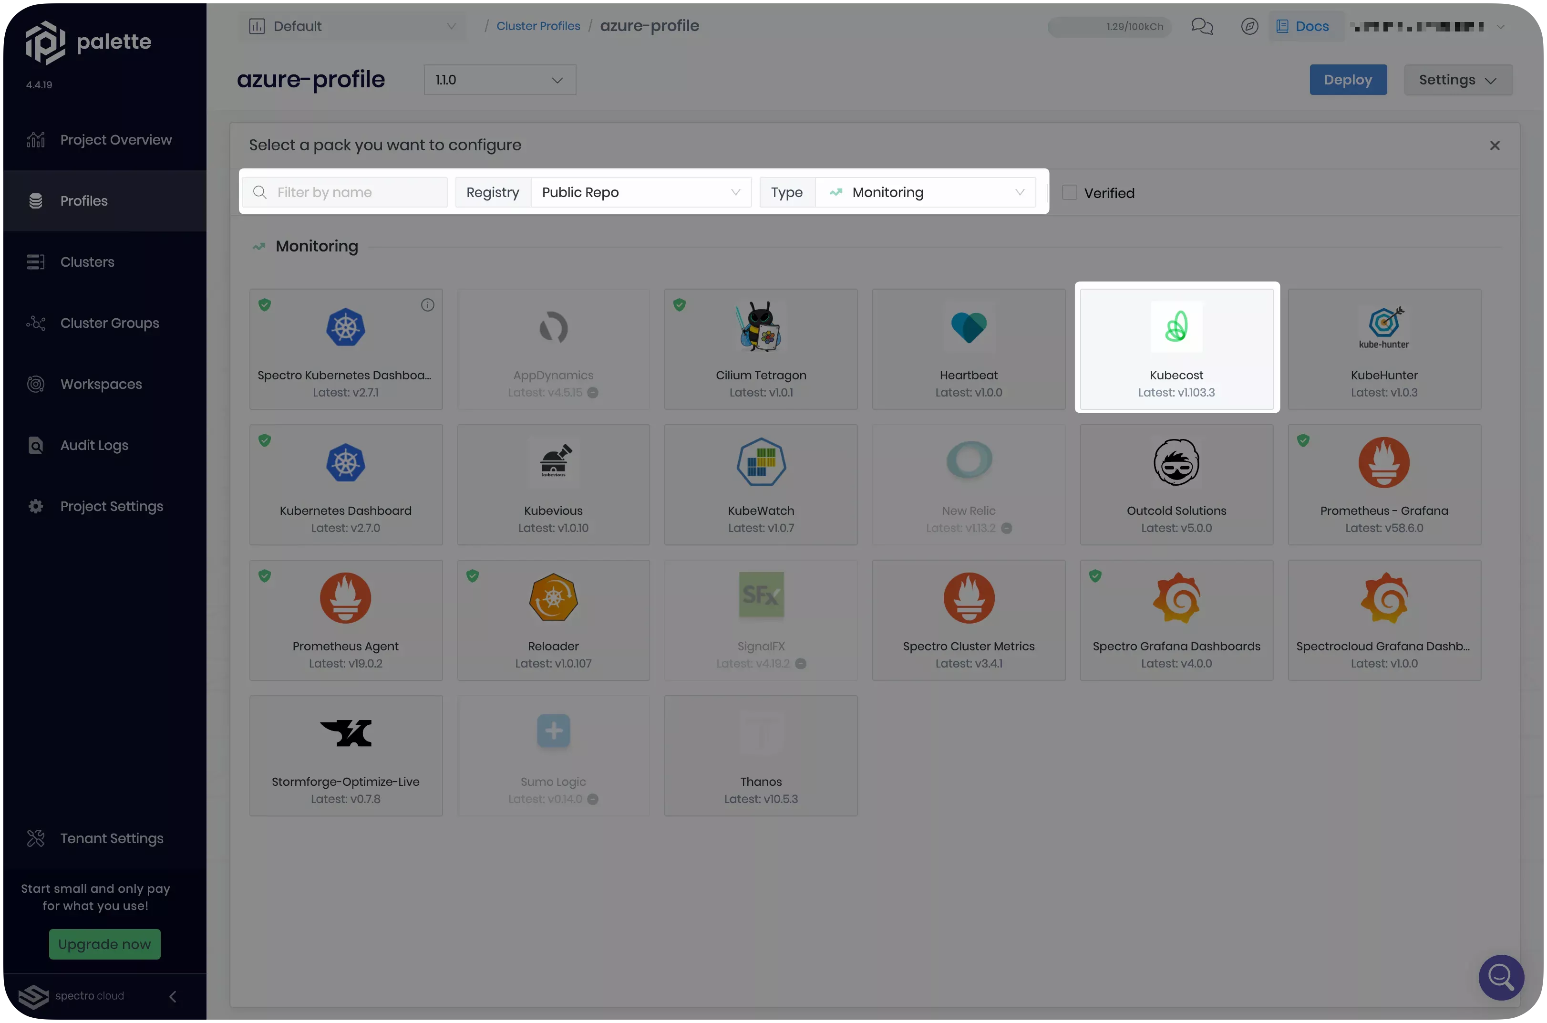Viewport: 1547px width, 1023px height.
Task: Navigate to Cluster Profiles breadcrumb
Action: point(538,25)
